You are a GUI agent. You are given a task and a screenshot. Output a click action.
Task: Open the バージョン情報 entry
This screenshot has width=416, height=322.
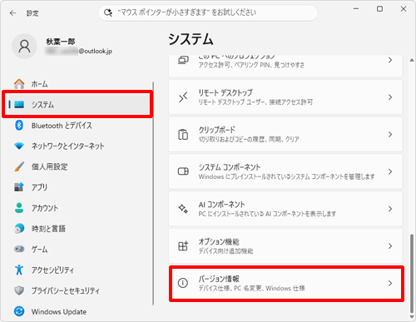285,283
